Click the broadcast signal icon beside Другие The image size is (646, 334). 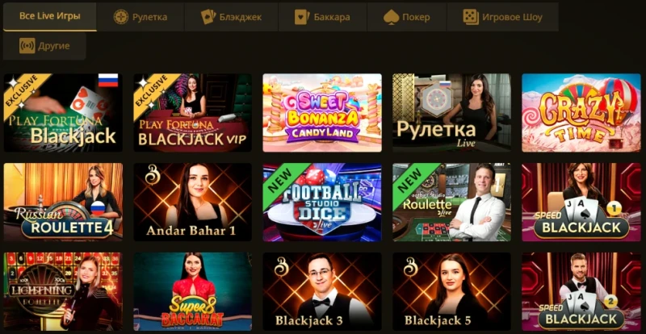coord(27,46)
